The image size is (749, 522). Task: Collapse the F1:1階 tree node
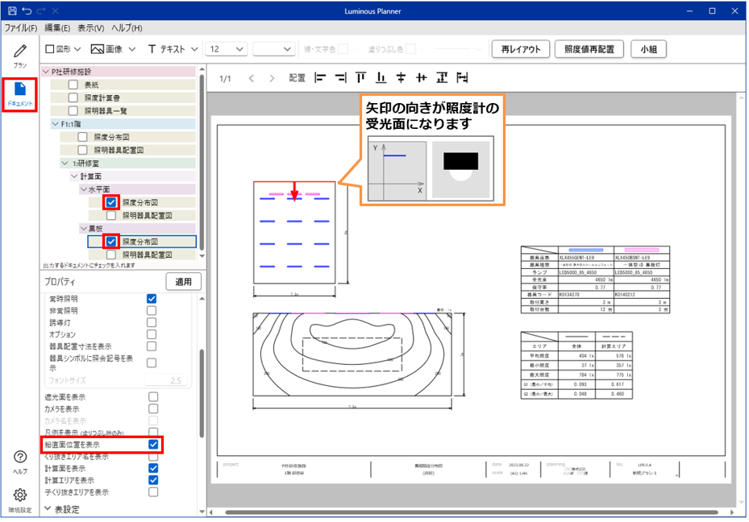coord(55,124)
